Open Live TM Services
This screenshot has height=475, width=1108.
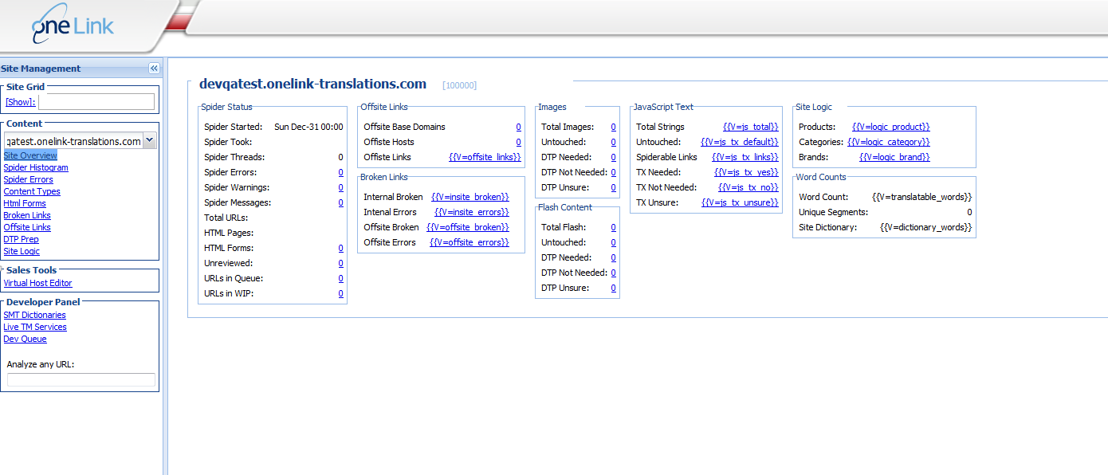coord(35,327)
